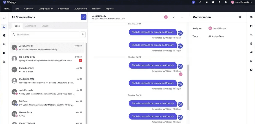This screenshot has height=124, width=255.
Task: Open help icon in right rail
Action: 251,70
